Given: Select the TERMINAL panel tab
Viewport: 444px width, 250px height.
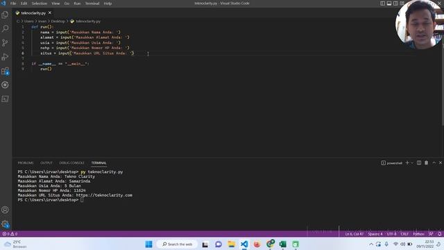Looking at the screenshot, I should (x=99, y=162).
